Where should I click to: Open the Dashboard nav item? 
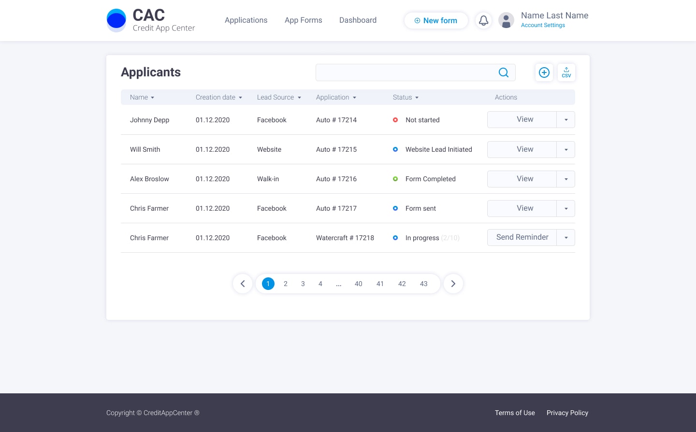click(x=358, y=20)
